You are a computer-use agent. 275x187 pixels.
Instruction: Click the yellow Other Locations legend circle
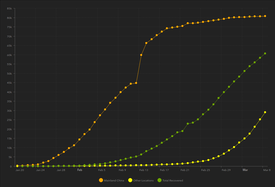click(130, 180)
